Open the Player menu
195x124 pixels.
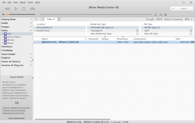[23, 3]
